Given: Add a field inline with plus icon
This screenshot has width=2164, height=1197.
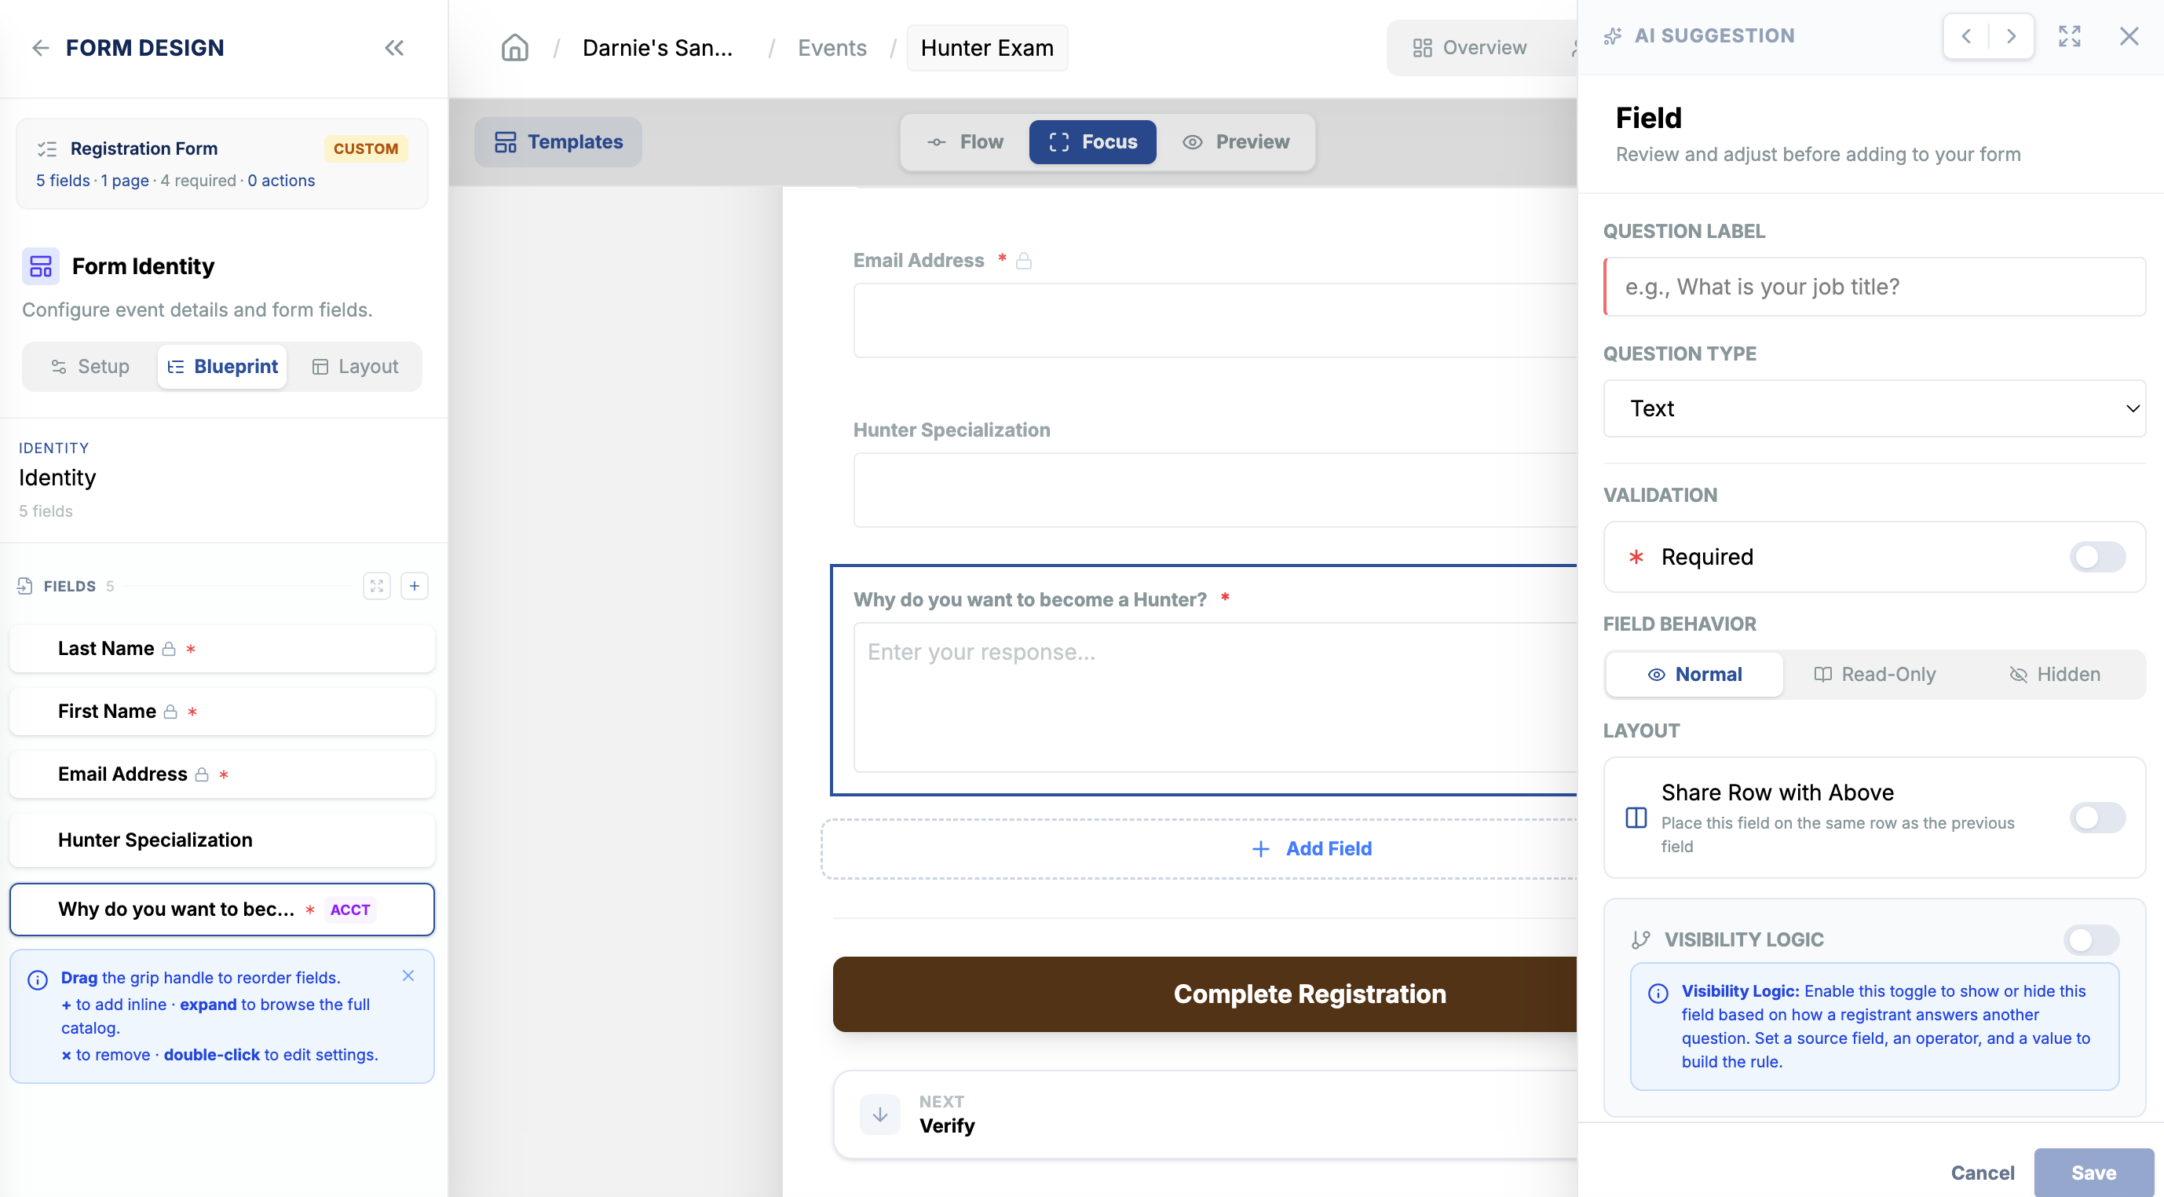Looking at the screenshot, I should pyautogui.click(x=414, y=586).
